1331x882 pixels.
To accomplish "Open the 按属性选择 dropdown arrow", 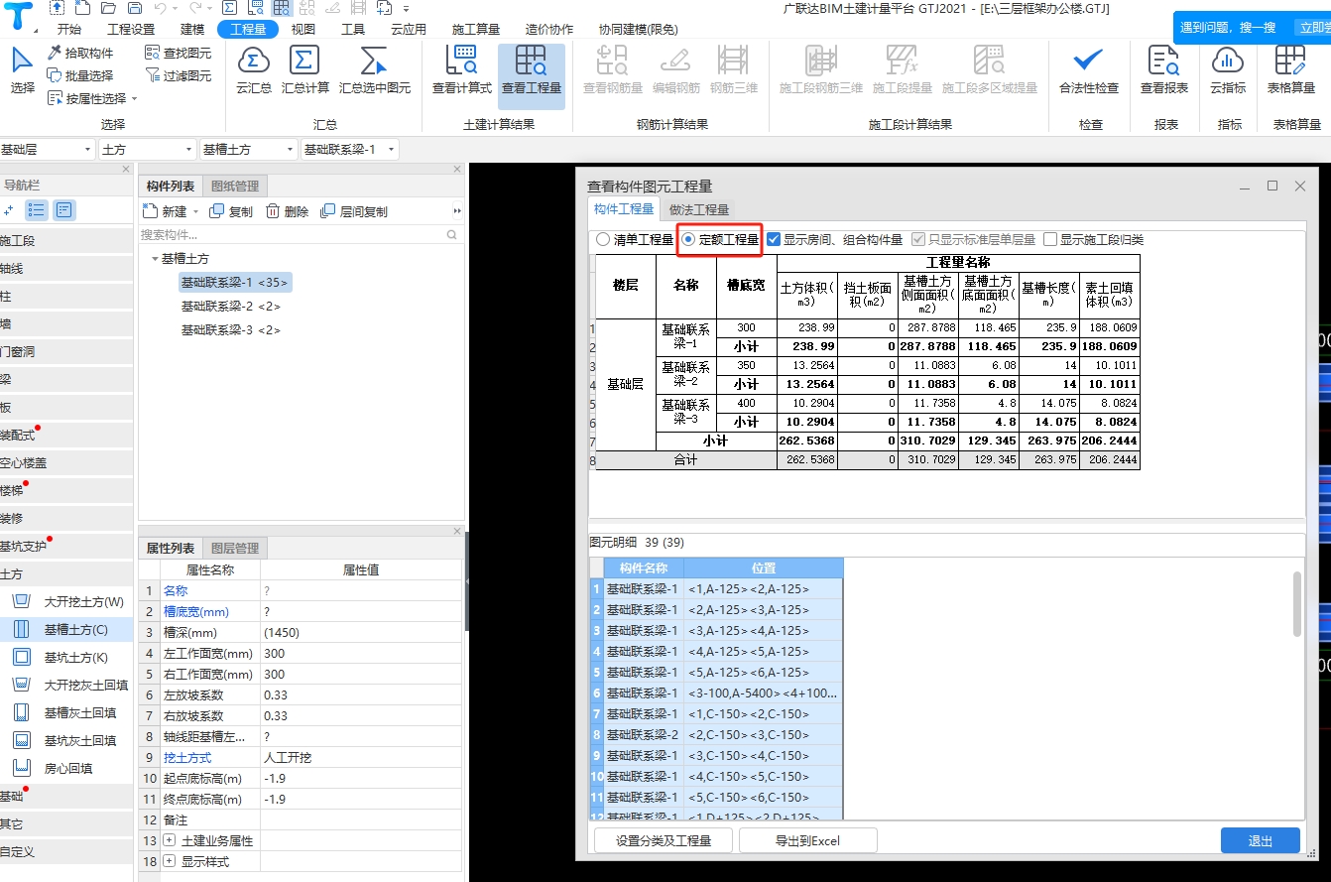I will [x=135, y=99].
